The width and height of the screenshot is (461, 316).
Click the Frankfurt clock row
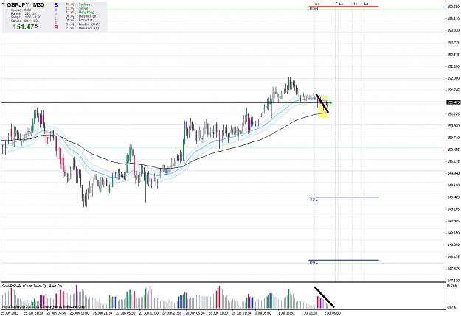(x=79, y=20)
